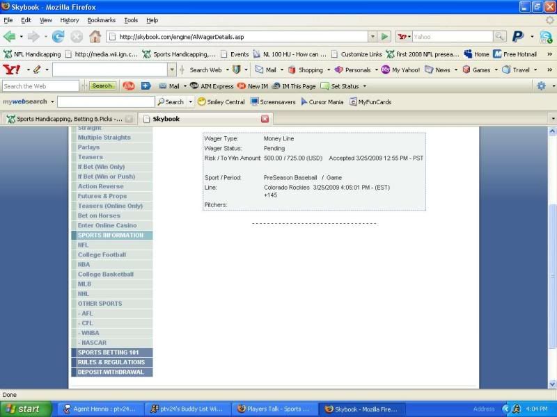The width and height of the screenshot is (557, 417).
Task: Click the AIM toolbar settings gear icon
Action: 541,85
